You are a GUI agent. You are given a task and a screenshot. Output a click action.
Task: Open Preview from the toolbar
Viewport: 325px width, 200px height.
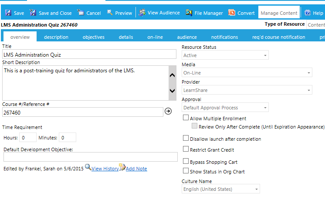(x=110, y=13)
